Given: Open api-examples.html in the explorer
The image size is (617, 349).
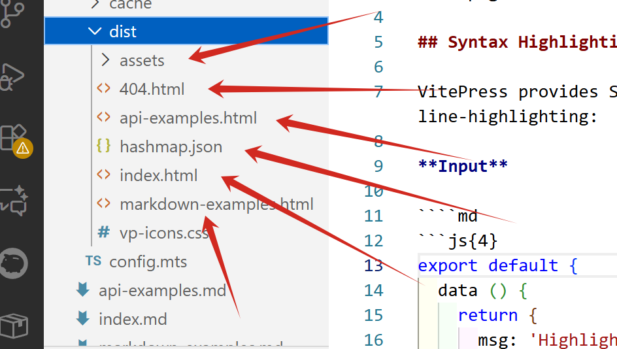Looking at the screenshot, I should click(188, 118).
